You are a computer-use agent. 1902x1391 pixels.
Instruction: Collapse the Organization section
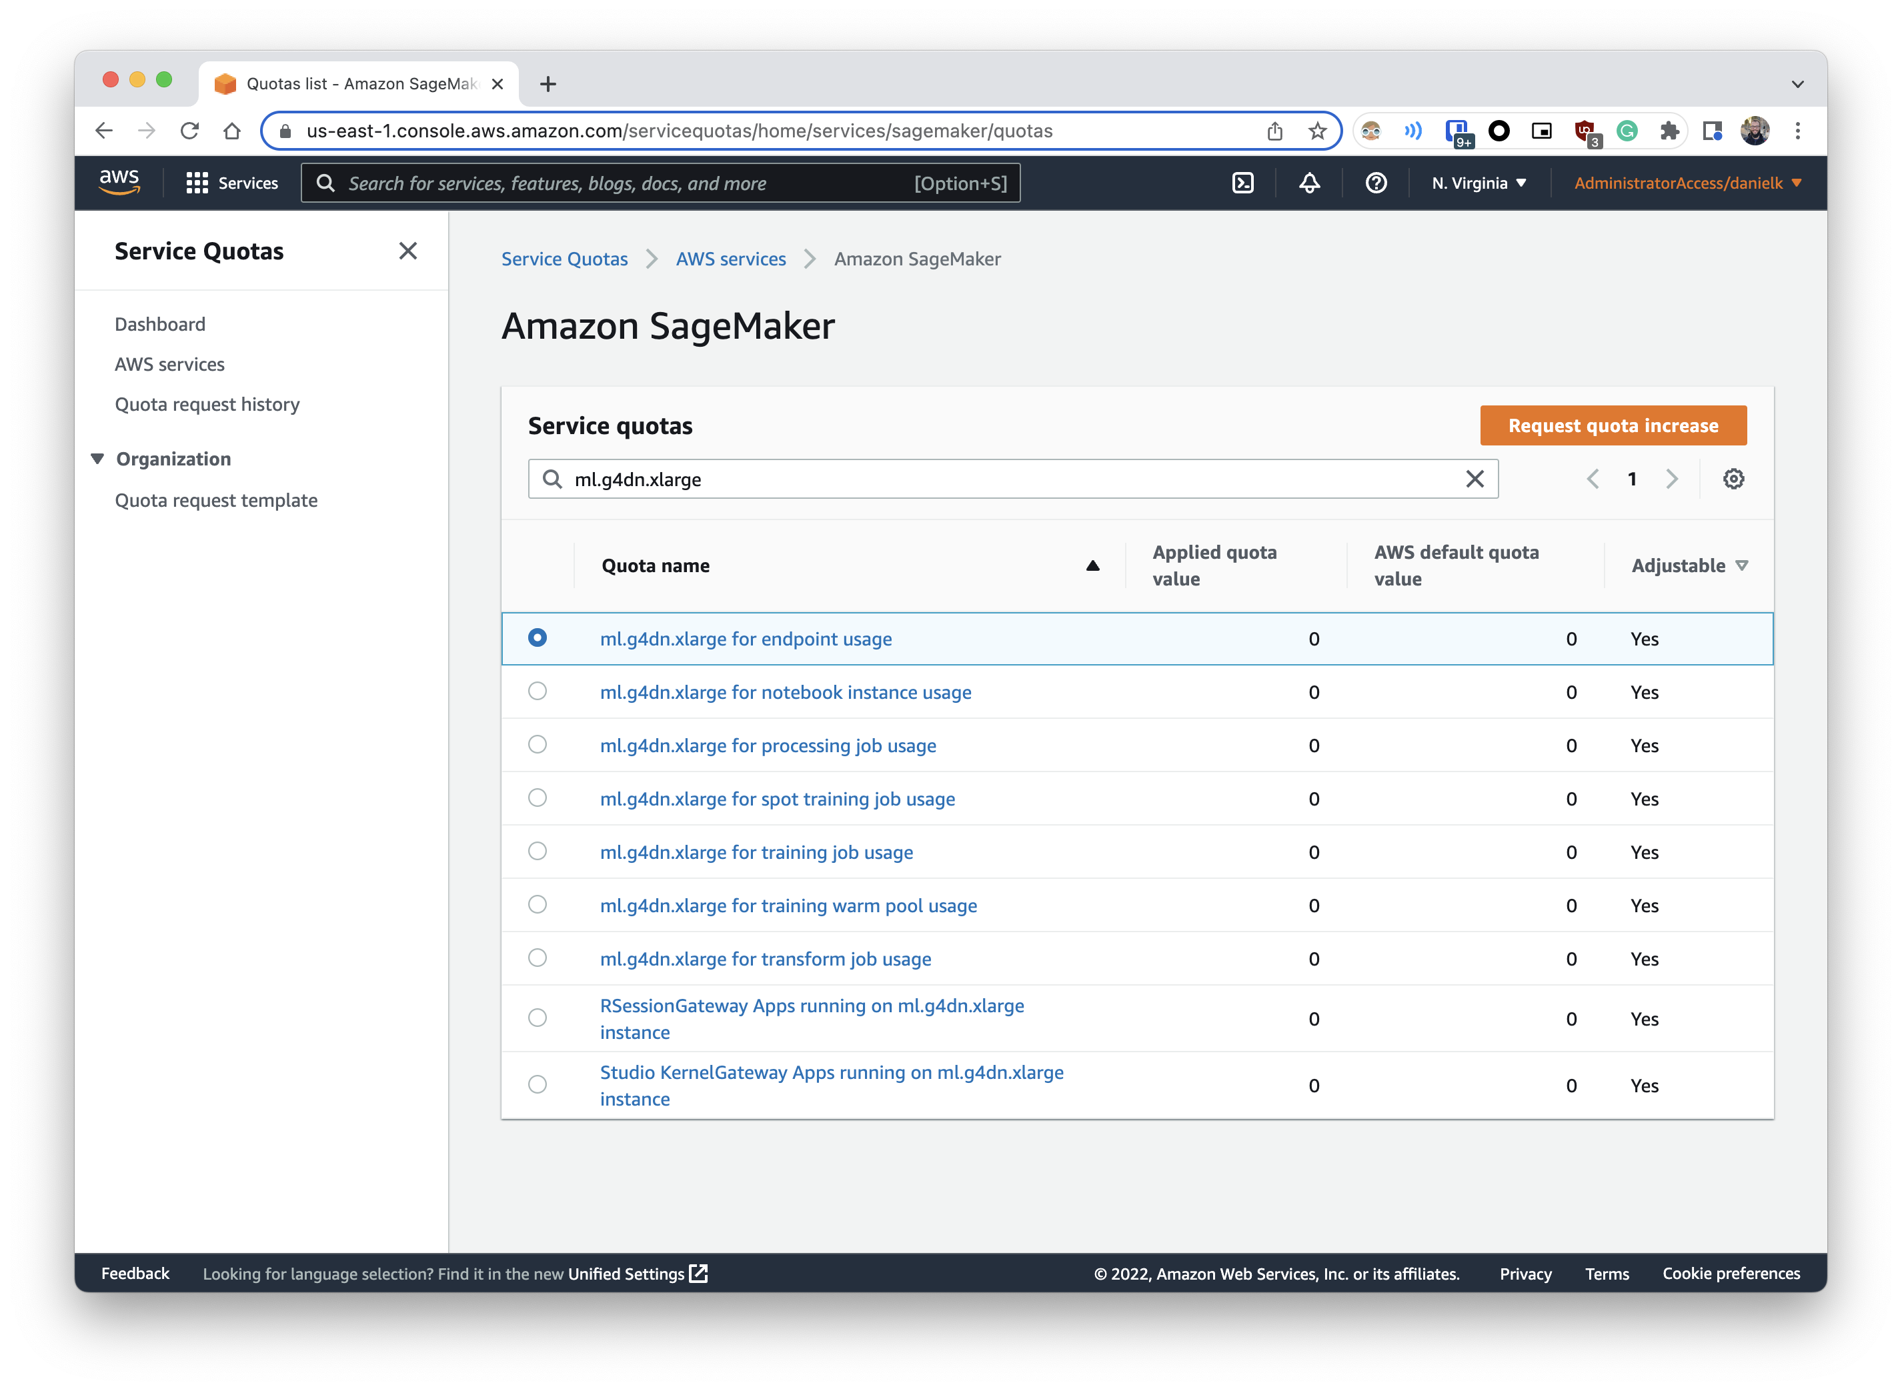(97, 459)
